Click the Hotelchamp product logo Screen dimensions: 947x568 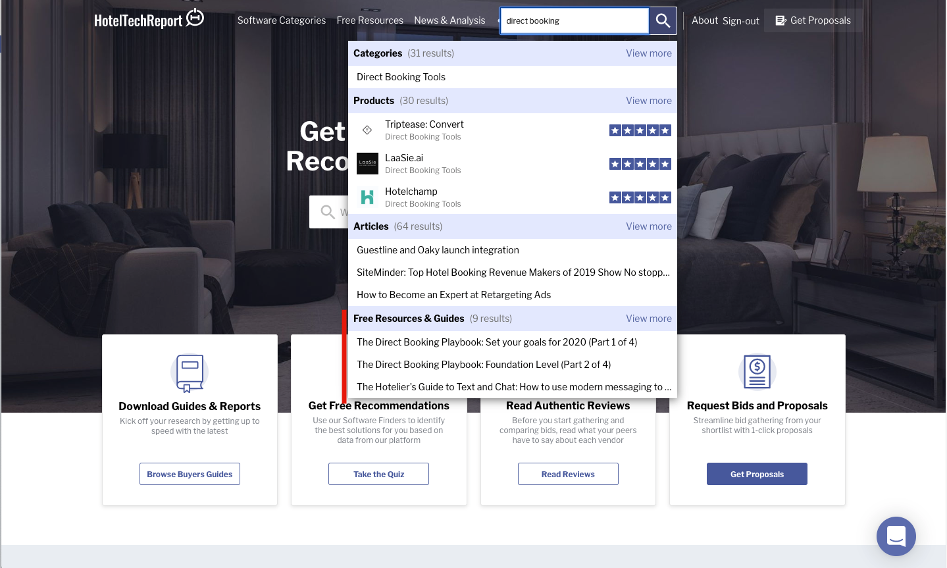click(367, 197)
